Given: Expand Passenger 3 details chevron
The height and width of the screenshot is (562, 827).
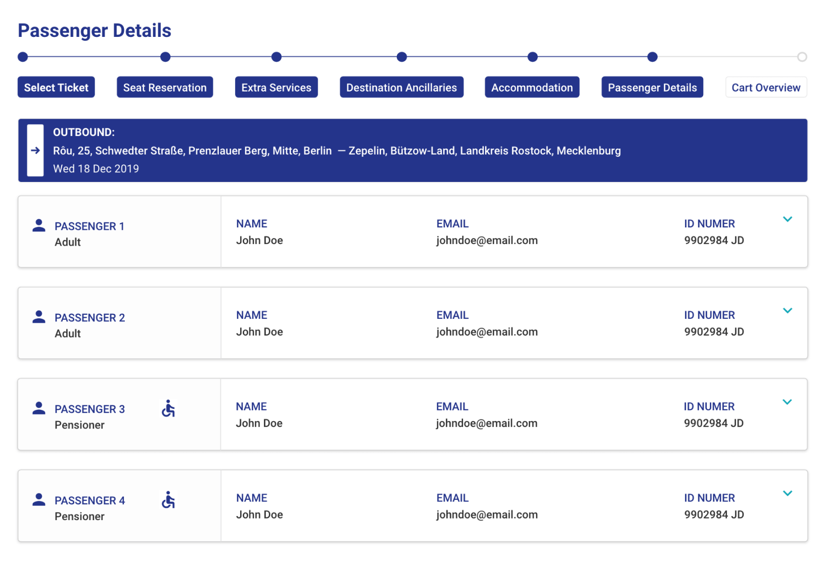Looking at the screenshot, I should click(787, 402).
